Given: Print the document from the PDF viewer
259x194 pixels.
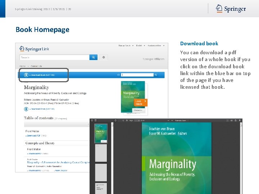Looking at the screenshot, I should point(231,121).
